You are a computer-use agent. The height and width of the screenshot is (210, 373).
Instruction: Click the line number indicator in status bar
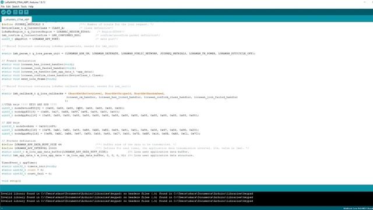coord(2,208)
